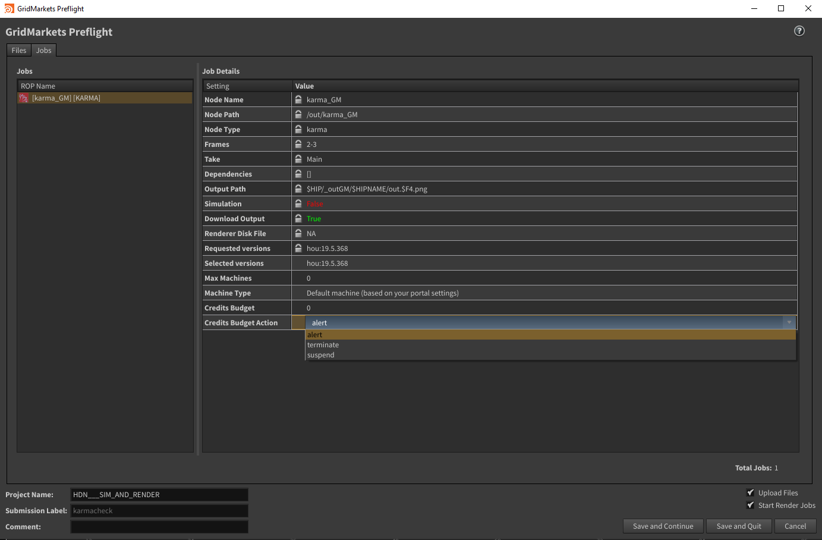Select the [karma_GM] [KARMA] job row
Viewport: 822px width, 540px height.
click(x=105, y=98)
